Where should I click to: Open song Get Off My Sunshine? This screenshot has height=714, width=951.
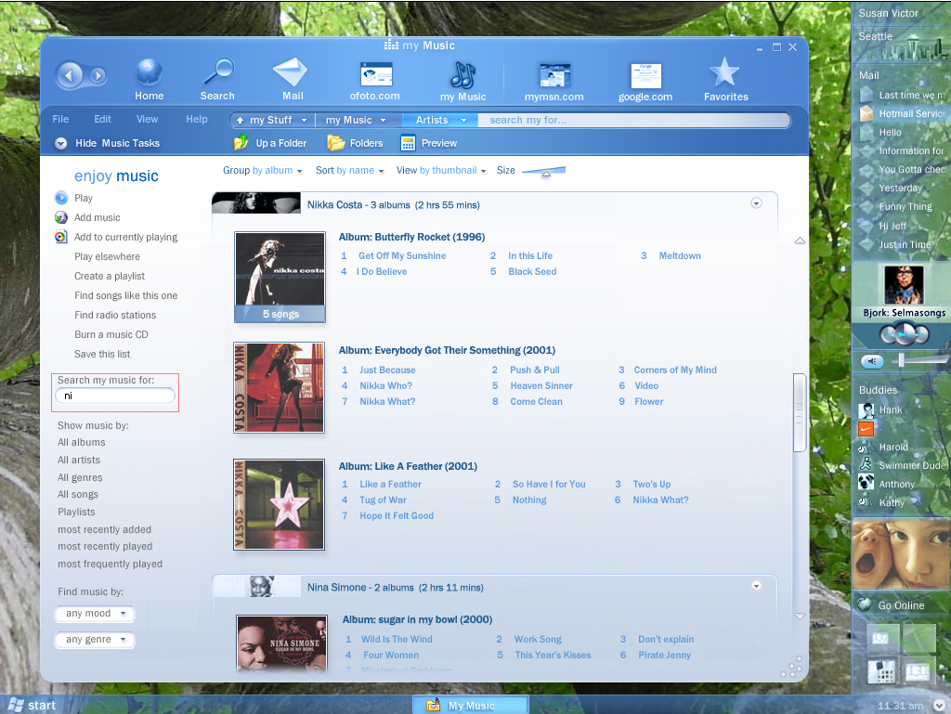pos(402,255)
